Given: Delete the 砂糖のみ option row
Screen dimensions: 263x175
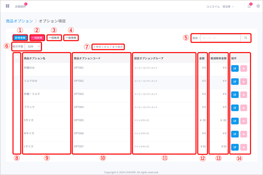Looking at the screenshot, I should 243,68.
